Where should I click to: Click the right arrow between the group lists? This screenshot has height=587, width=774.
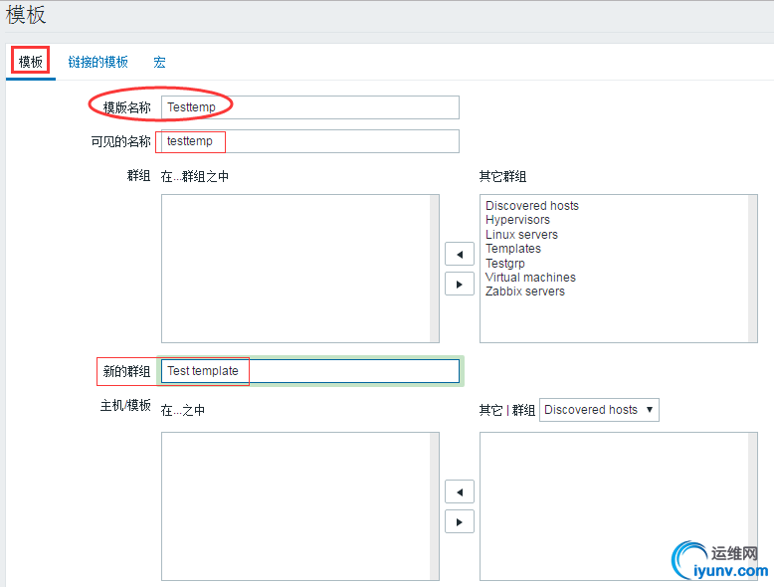459,284
